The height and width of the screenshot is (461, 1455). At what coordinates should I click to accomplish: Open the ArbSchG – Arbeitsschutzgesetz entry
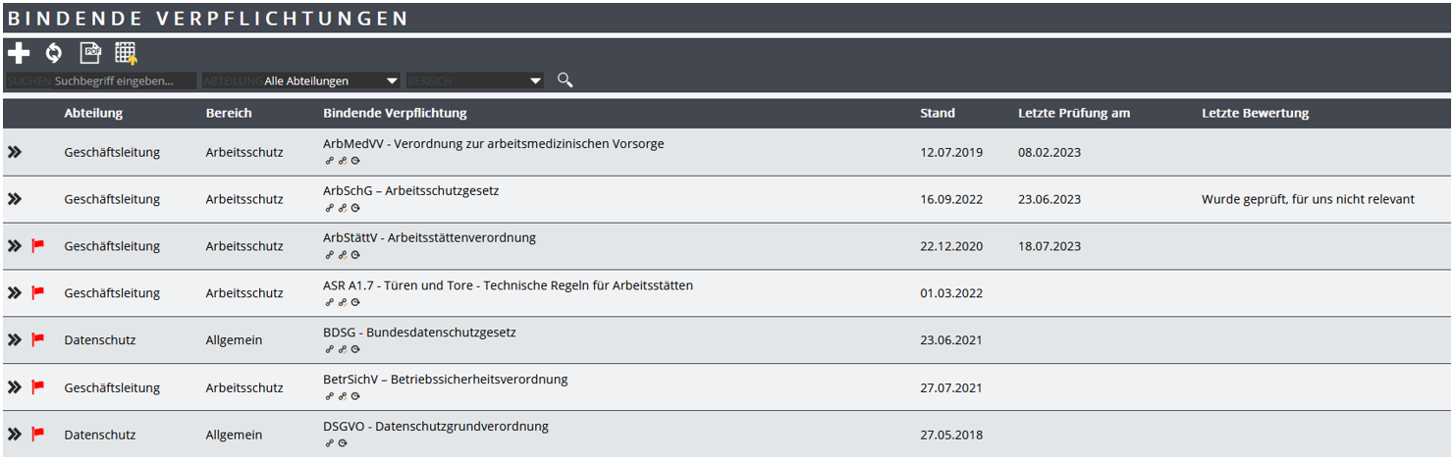410,191
